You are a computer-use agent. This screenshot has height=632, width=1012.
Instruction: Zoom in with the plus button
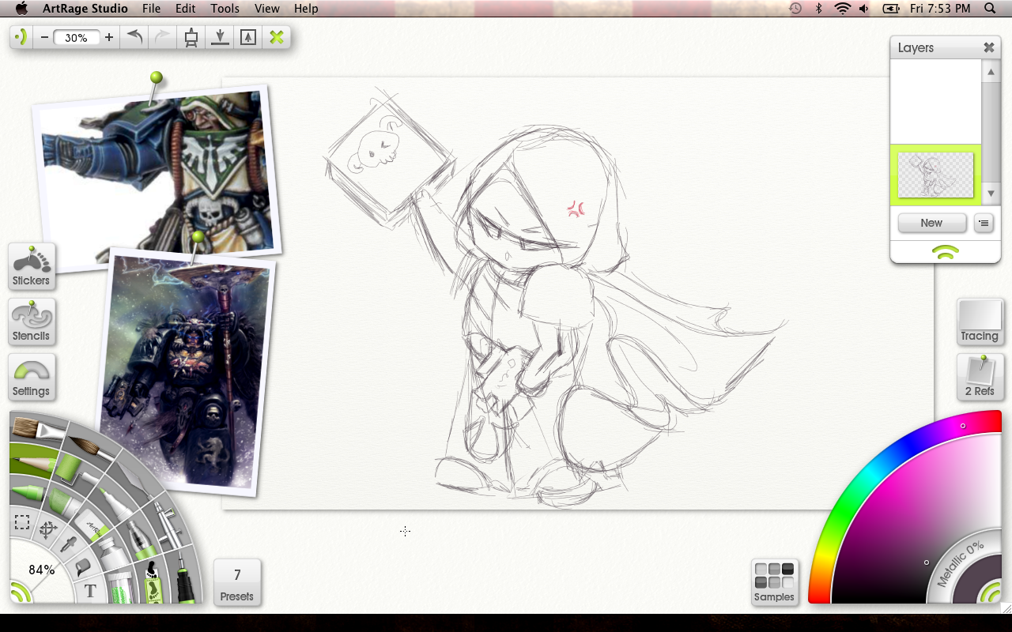108,37
